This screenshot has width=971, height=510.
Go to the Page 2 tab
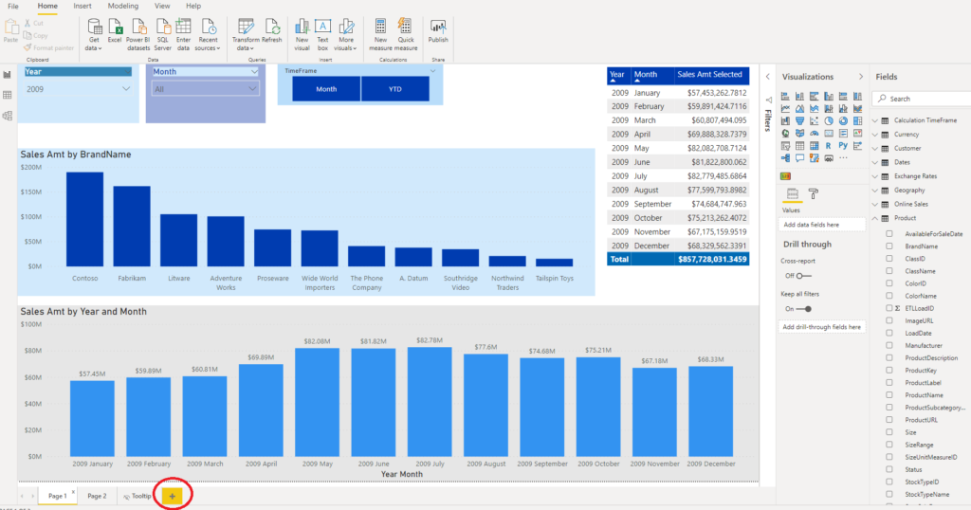97,496
